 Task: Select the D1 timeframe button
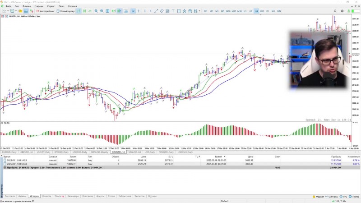pyautogui.click(x=268, y=11)
